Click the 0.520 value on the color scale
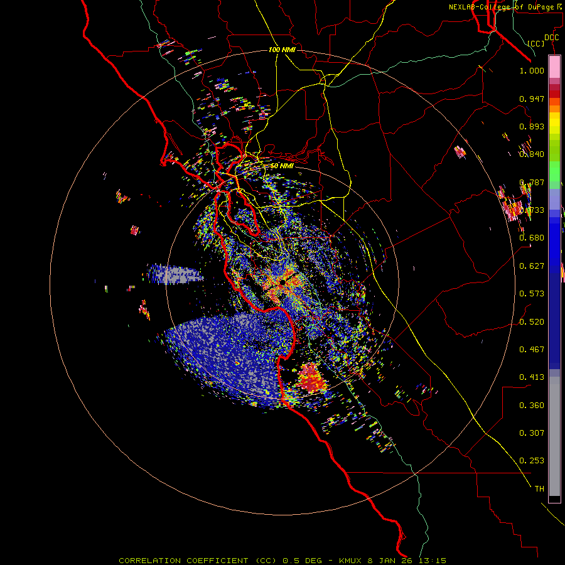Screen dimensions: 565x565 click(x=532, y=322)
